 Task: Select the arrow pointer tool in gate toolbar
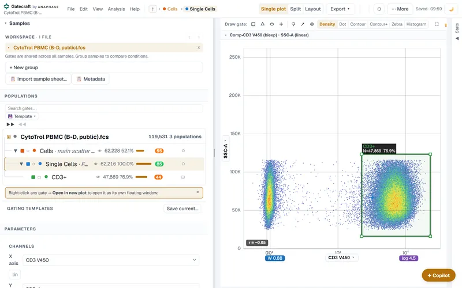coord(302,24)
